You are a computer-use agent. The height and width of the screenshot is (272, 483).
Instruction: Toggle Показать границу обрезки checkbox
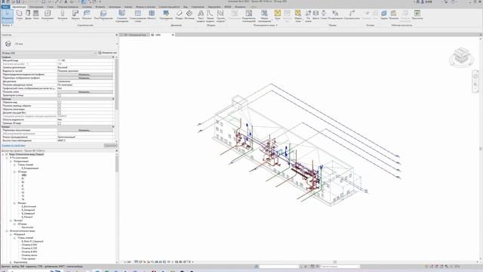tap(59, 106)
